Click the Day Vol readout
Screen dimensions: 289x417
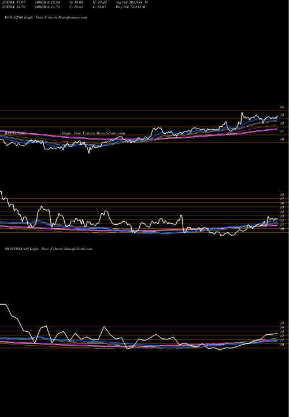coord(130,7)
